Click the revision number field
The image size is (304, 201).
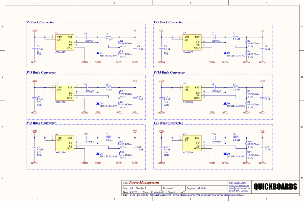tap(172, 188)
